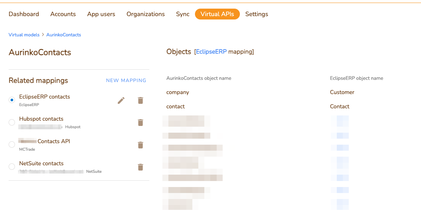Screen dimensions: 421x217
Task: Select the EclipseERP contacts radio button
Action: 12,100
